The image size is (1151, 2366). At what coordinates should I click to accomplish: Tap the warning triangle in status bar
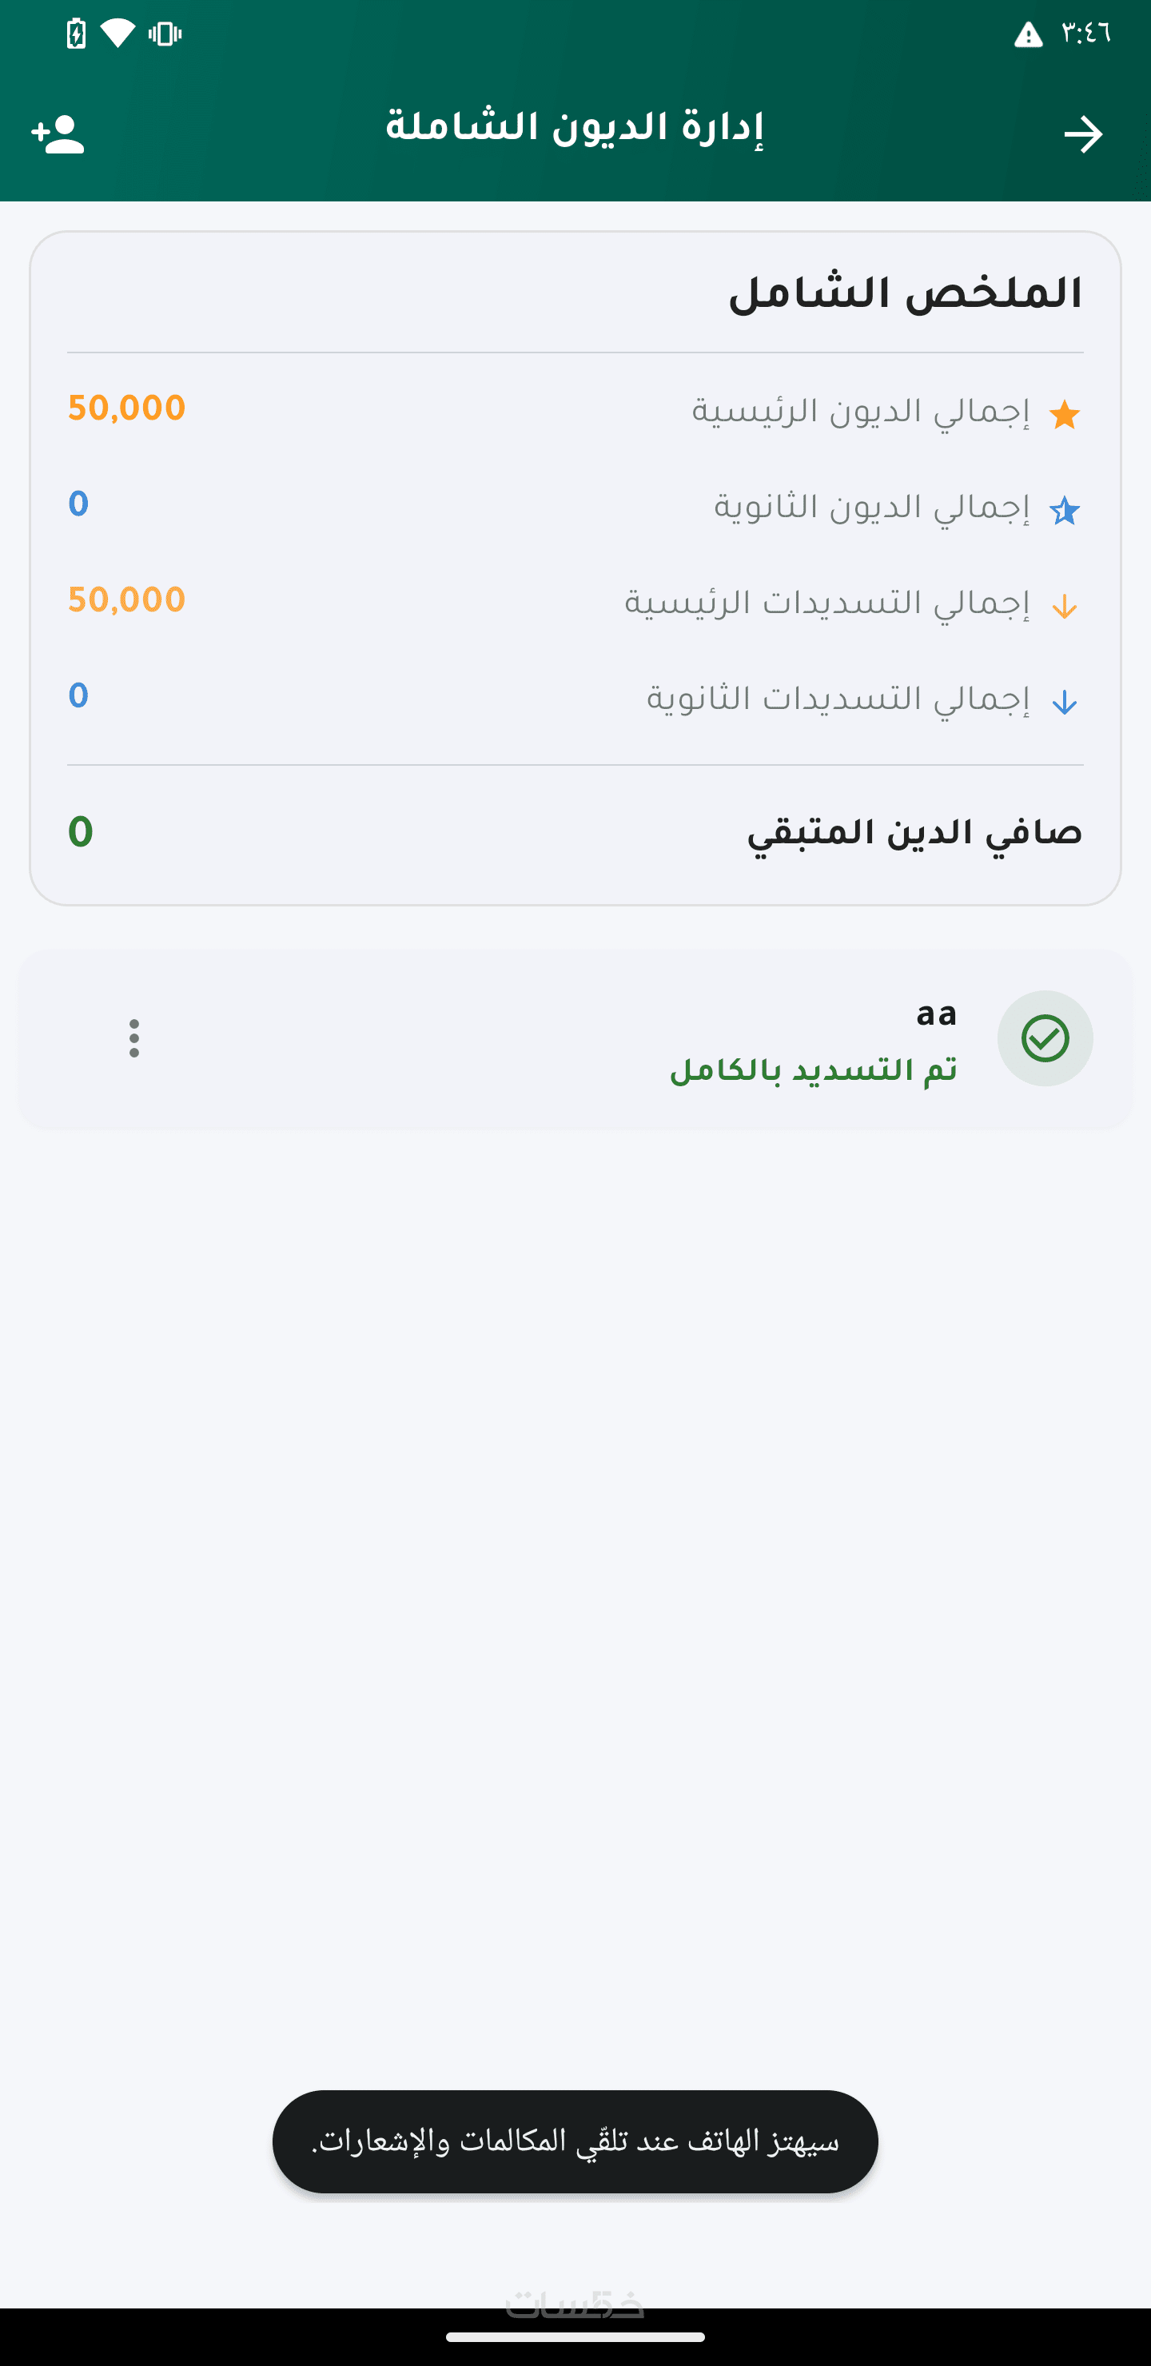[x=1028, y=35]
